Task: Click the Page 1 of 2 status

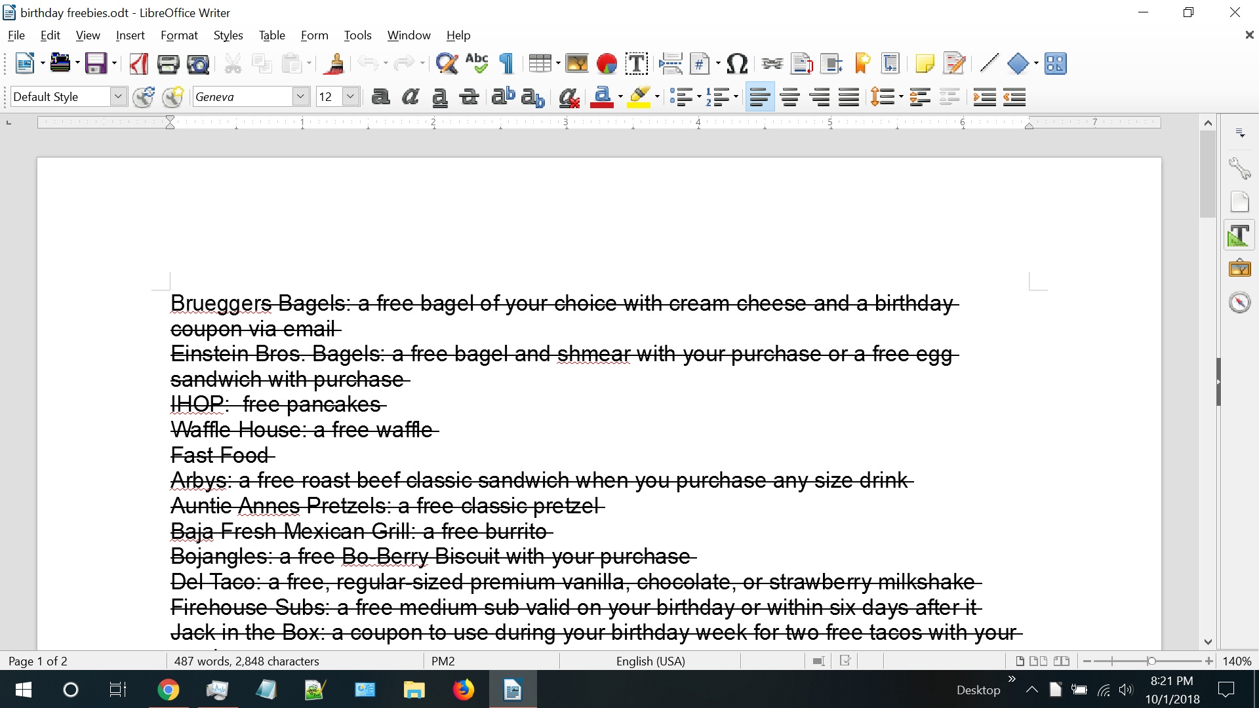Action: click(38, 661)
